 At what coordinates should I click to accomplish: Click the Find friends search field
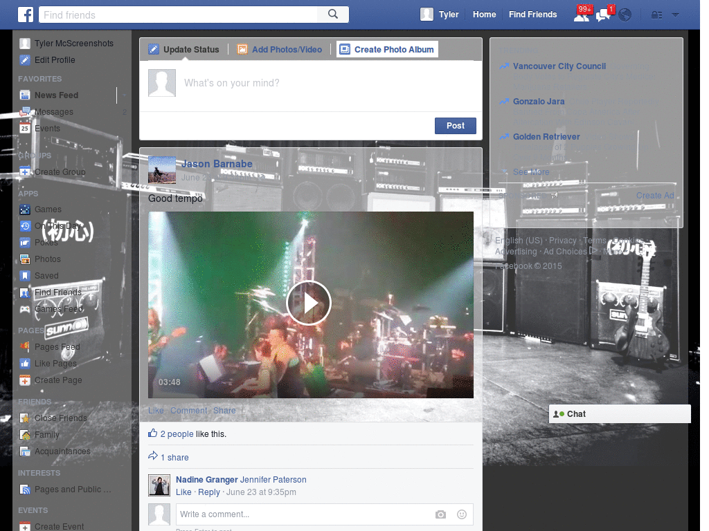click(178, 15)
